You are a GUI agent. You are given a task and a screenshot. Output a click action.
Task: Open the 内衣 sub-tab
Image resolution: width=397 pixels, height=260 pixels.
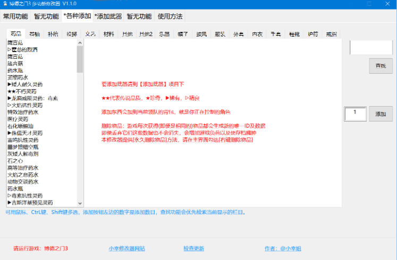(x=257, y=34)
